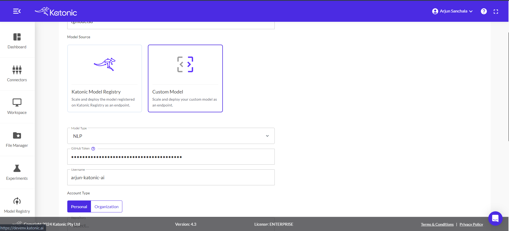
Task: Go to Workspace label in sidebar
Action: pos(17,113)
